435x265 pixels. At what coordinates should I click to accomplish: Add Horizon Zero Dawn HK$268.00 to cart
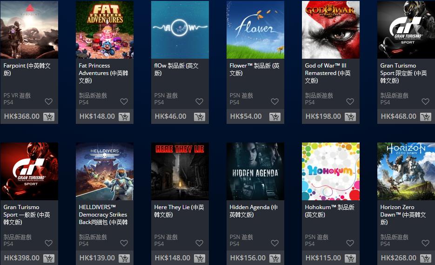point(426,258)
